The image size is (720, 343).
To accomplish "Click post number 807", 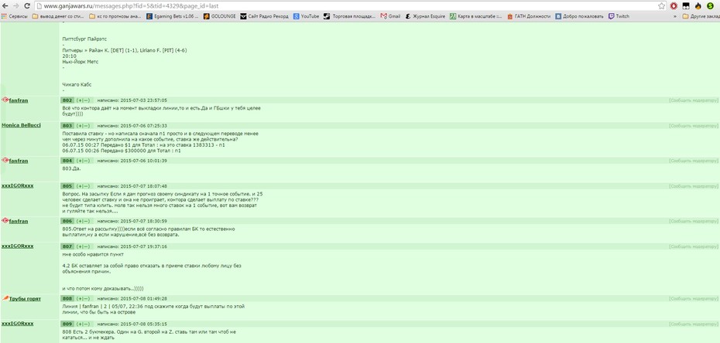I will coord(67,246).
